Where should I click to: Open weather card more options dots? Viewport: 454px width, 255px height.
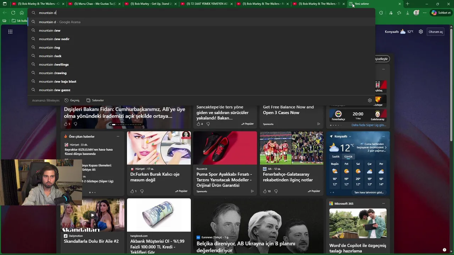383,136
